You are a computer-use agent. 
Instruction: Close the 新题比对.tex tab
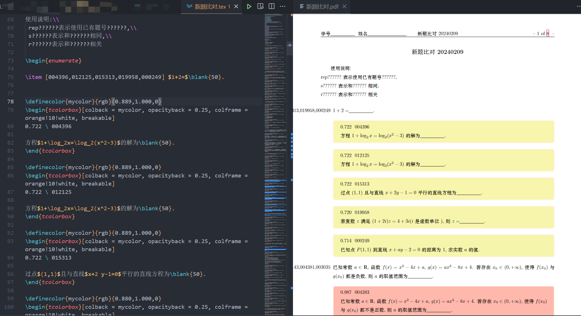[236, 6]
